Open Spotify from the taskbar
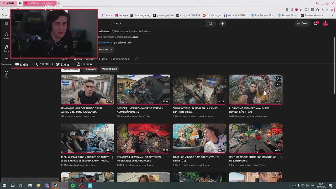This screenshot has width=336, height=189. coord(73,185)
